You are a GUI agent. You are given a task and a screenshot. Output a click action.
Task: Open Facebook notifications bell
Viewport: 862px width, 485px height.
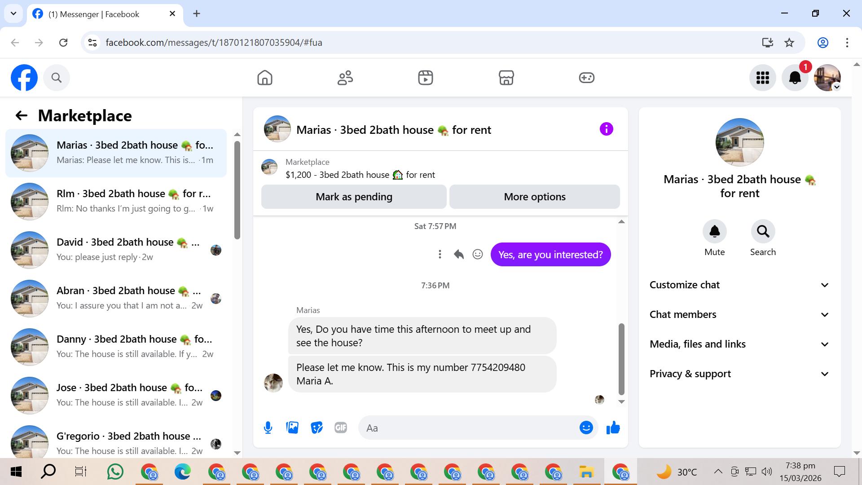795,78
